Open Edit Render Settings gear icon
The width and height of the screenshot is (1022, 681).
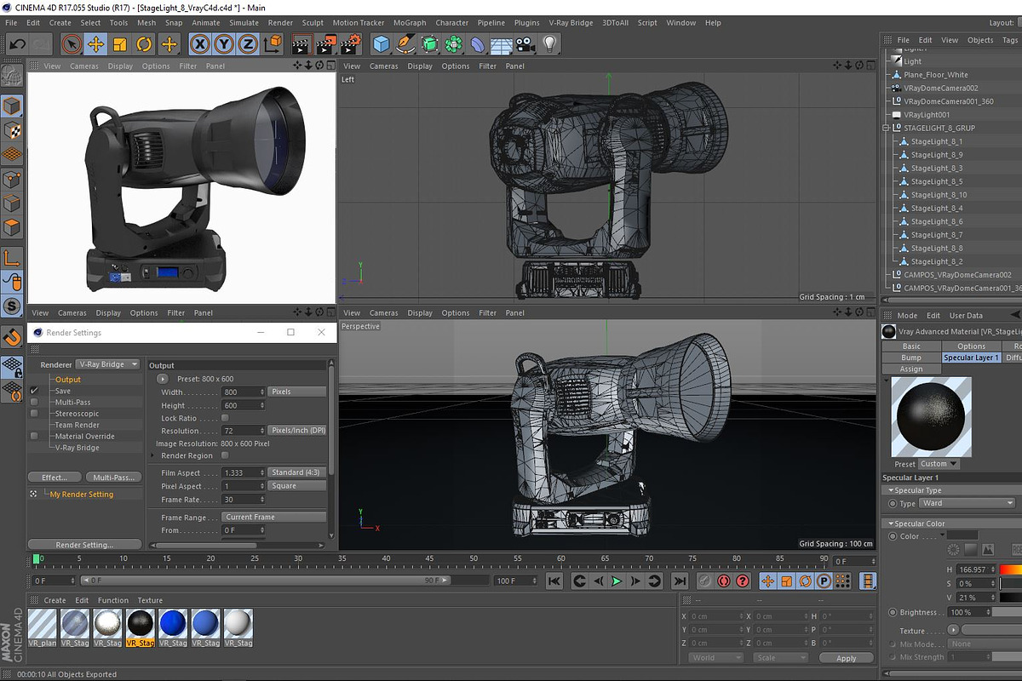point(351,44)
